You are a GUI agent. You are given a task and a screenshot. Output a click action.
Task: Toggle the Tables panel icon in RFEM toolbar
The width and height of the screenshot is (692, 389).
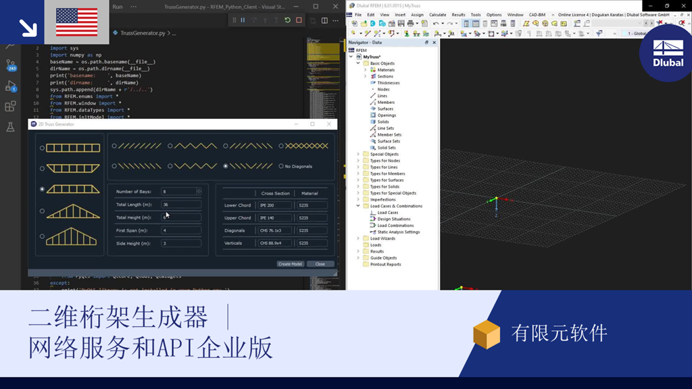coord(475,24)
